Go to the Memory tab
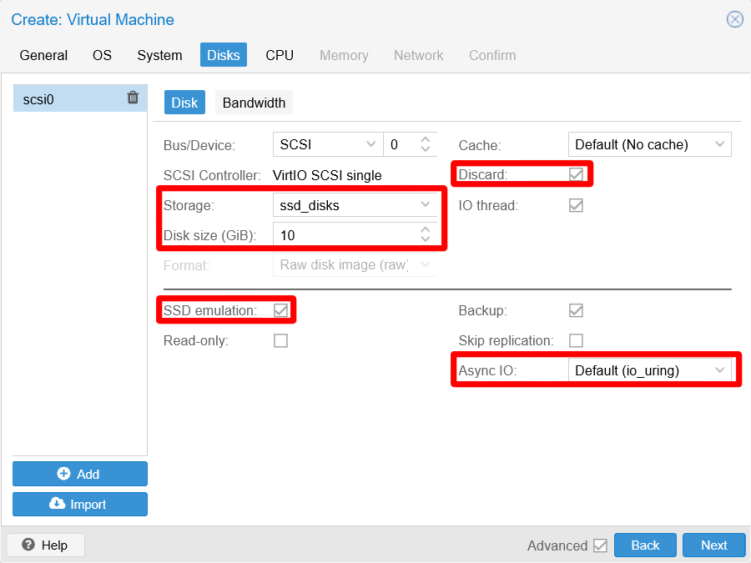Screen dimensions: 751x563 tap(344, 55)
